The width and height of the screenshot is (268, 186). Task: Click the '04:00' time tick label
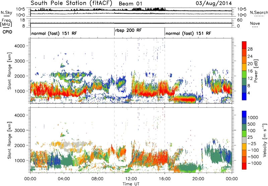coord(64,179)
